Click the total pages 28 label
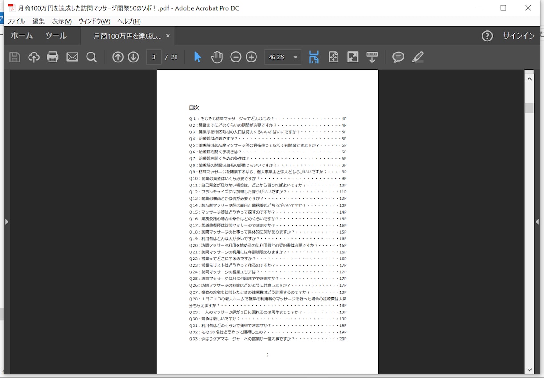 tap(174, 57)
